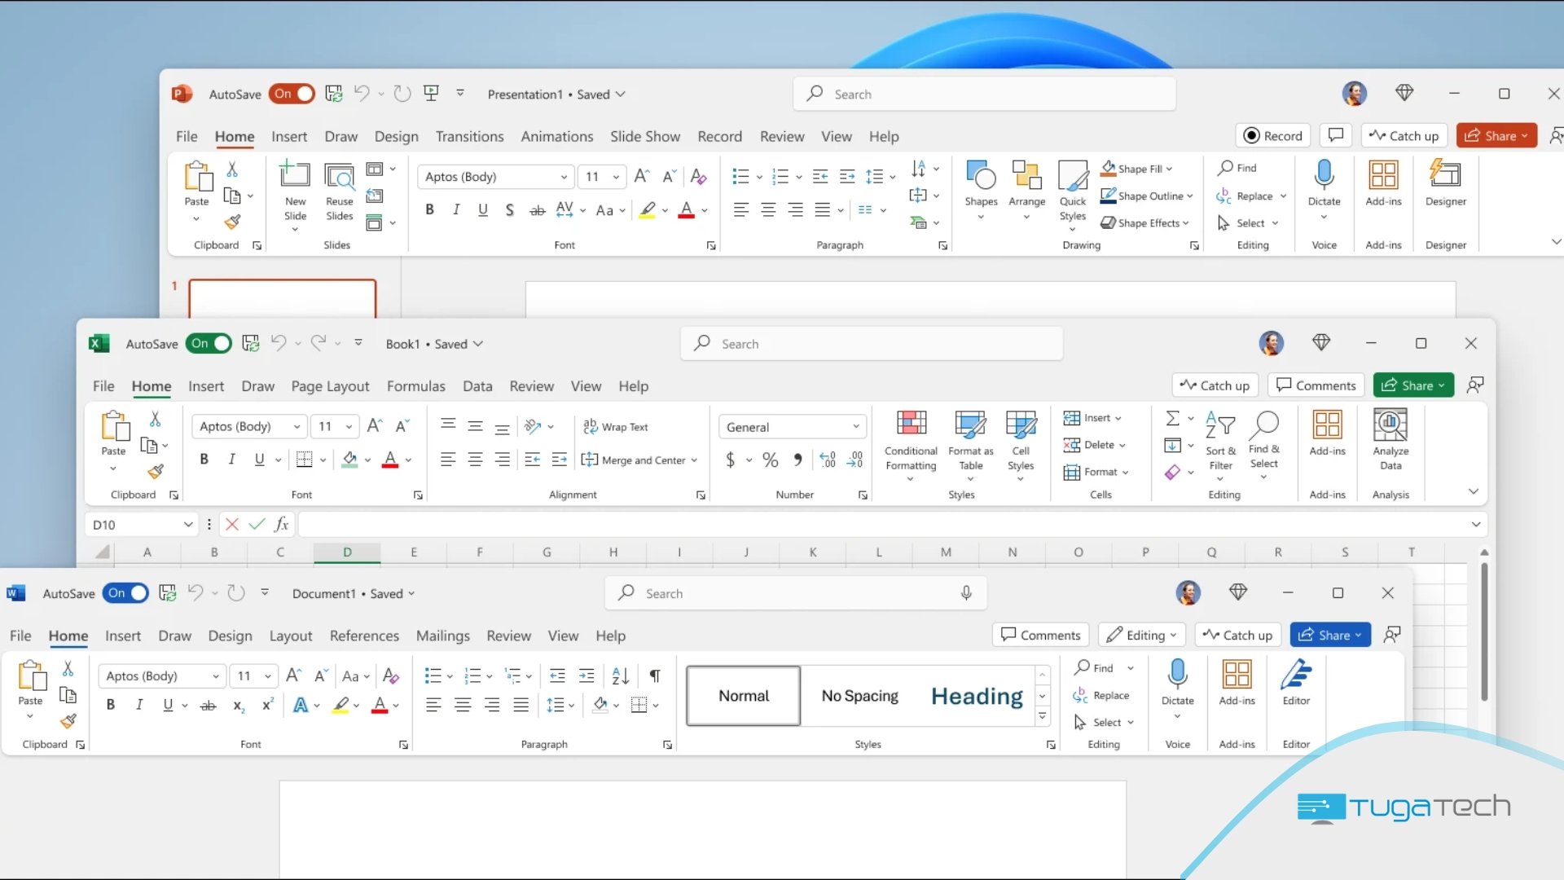Click show paragraph marks icon in Word

tap(655, 676)
